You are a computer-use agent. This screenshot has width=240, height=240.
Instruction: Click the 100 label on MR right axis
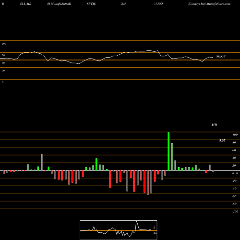point(235,135)
